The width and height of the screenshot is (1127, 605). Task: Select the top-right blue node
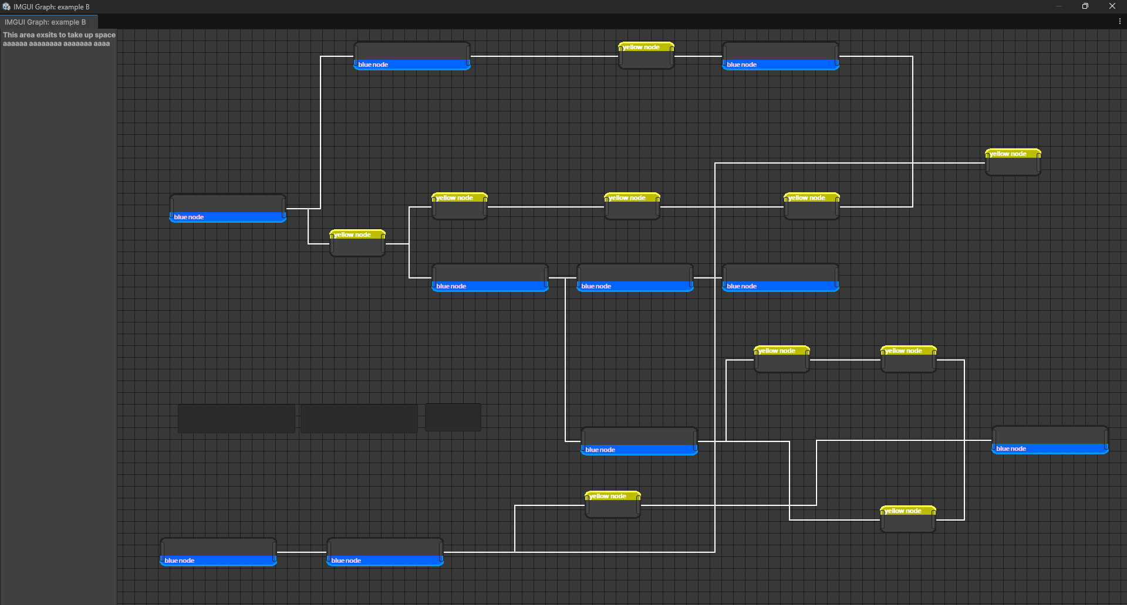780,56
